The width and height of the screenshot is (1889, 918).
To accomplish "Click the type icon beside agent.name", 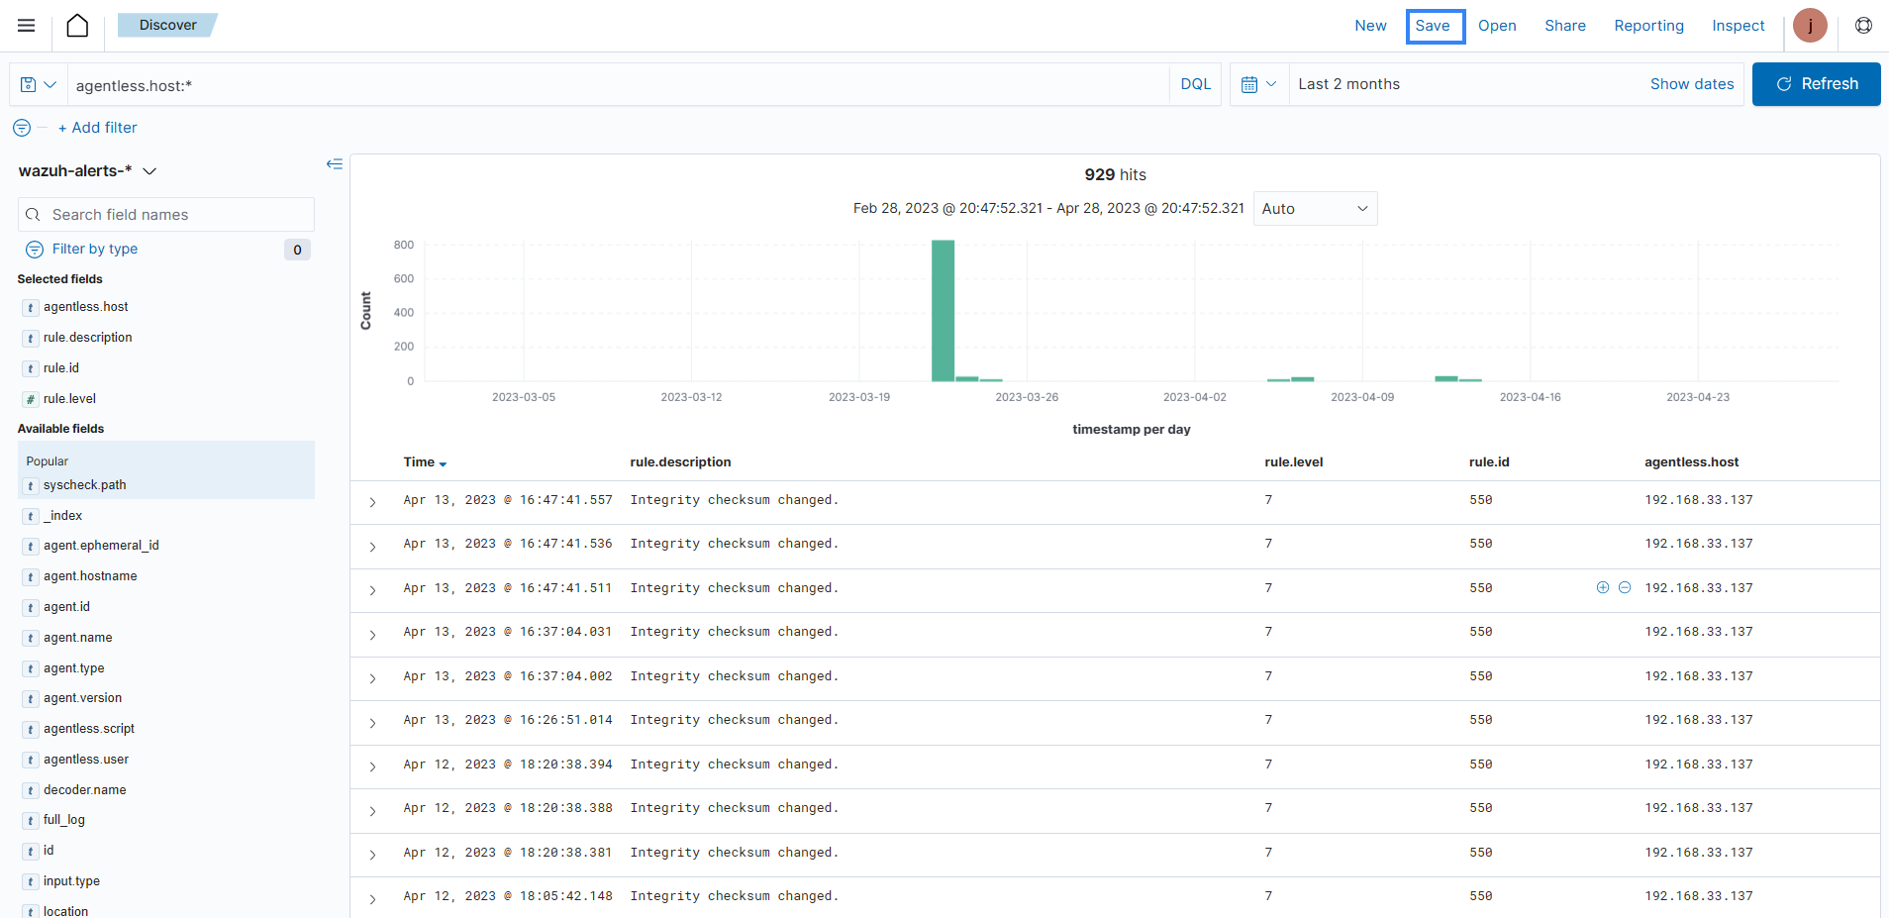I will (x=31, y=639).
